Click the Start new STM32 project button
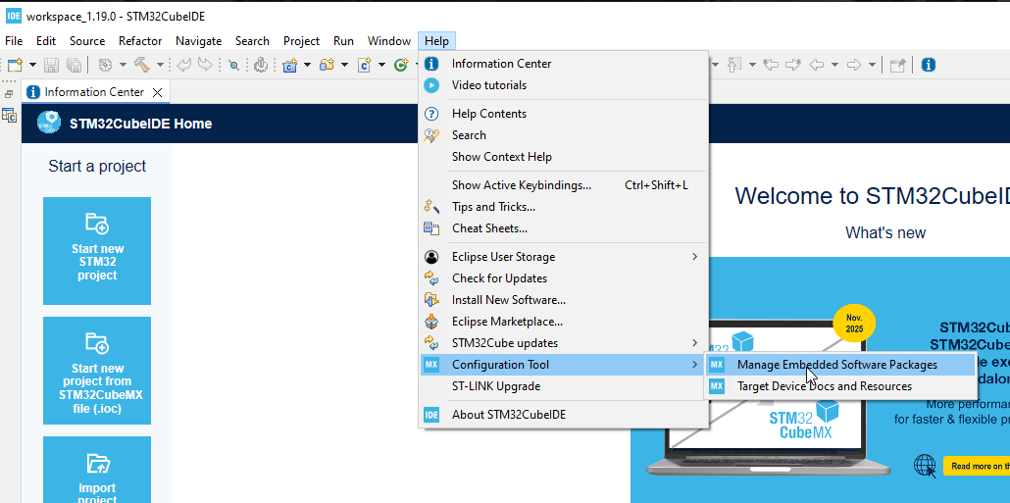The image size is (1010, 503). [x=97, y=251]
